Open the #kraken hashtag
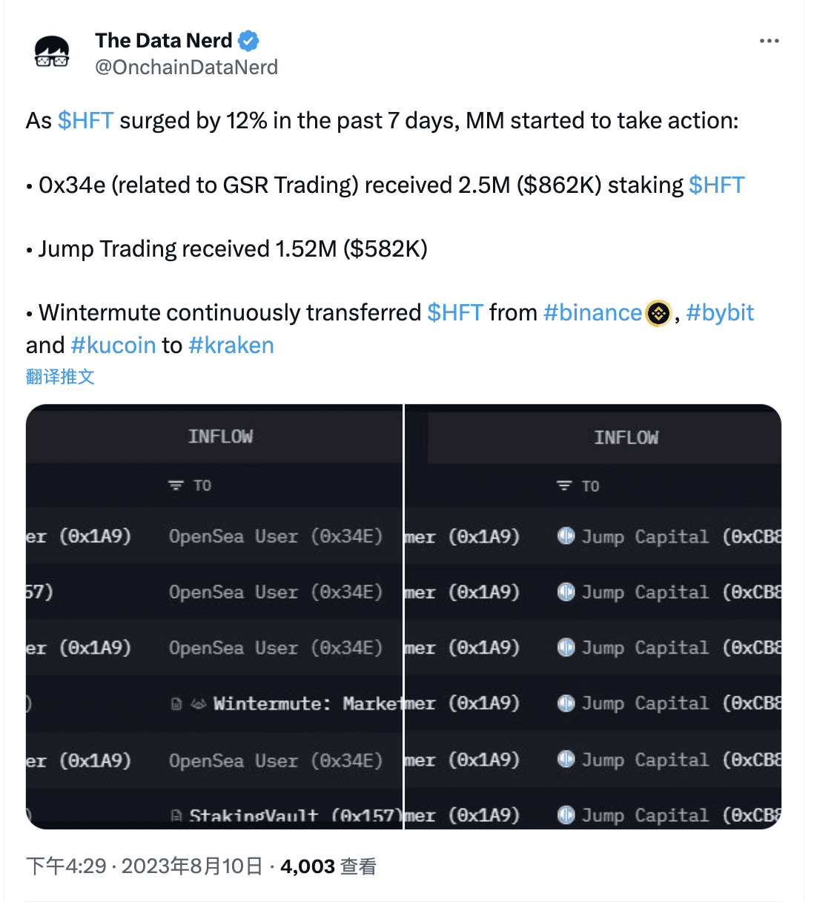The image size is (814, 902). click(231, 344)
